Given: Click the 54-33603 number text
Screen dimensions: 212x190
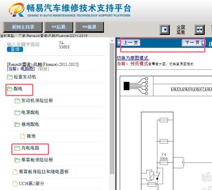Looking at the screenshot, I should [64, 45].
